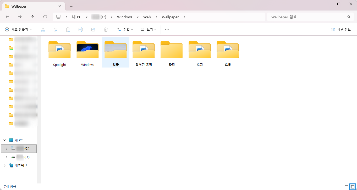Click the 7개 항목 status text
Screen dimensions: 357x190
click(10, 186)
